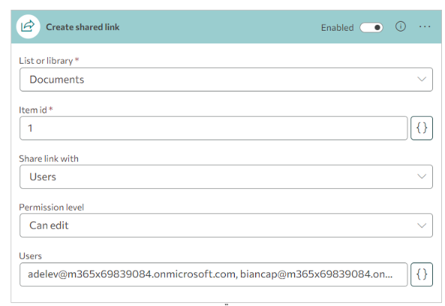The image size is (445, 306).
Task: Expand the Share link with chevron arrow
Action: [422, 176]
